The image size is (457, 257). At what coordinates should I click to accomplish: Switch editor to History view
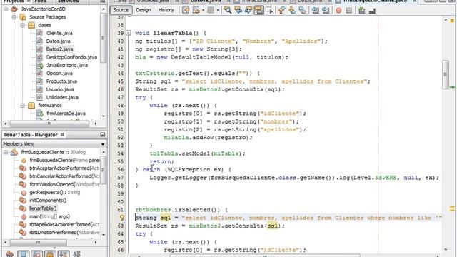[166, 10]
